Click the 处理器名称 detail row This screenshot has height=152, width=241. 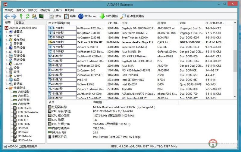pyautogui.click(x=102, y=107)
